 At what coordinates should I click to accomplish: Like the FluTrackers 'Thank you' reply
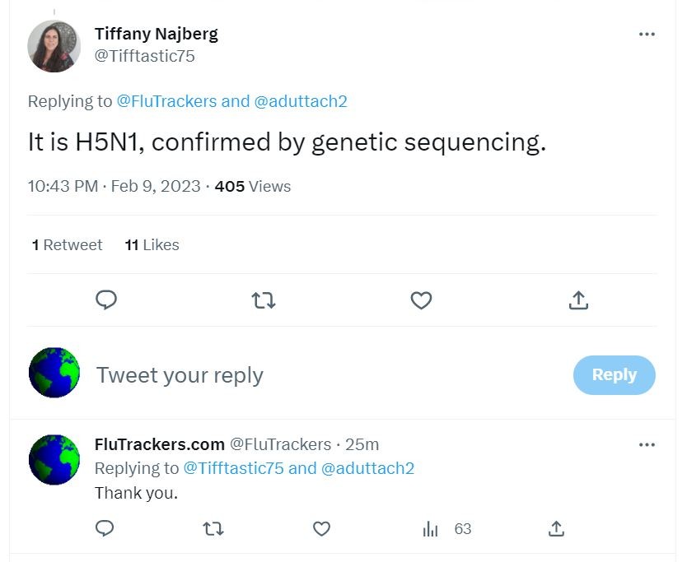(x=322, y=528)
